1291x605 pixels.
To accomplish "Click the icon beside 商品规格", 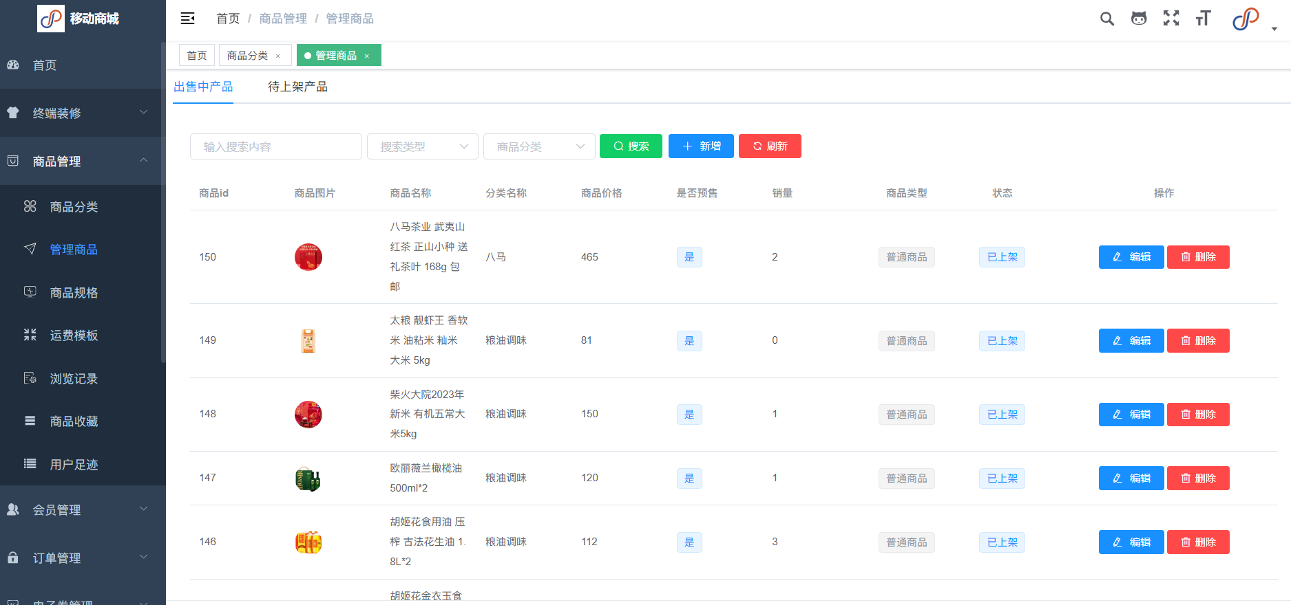I will (30, 292).
